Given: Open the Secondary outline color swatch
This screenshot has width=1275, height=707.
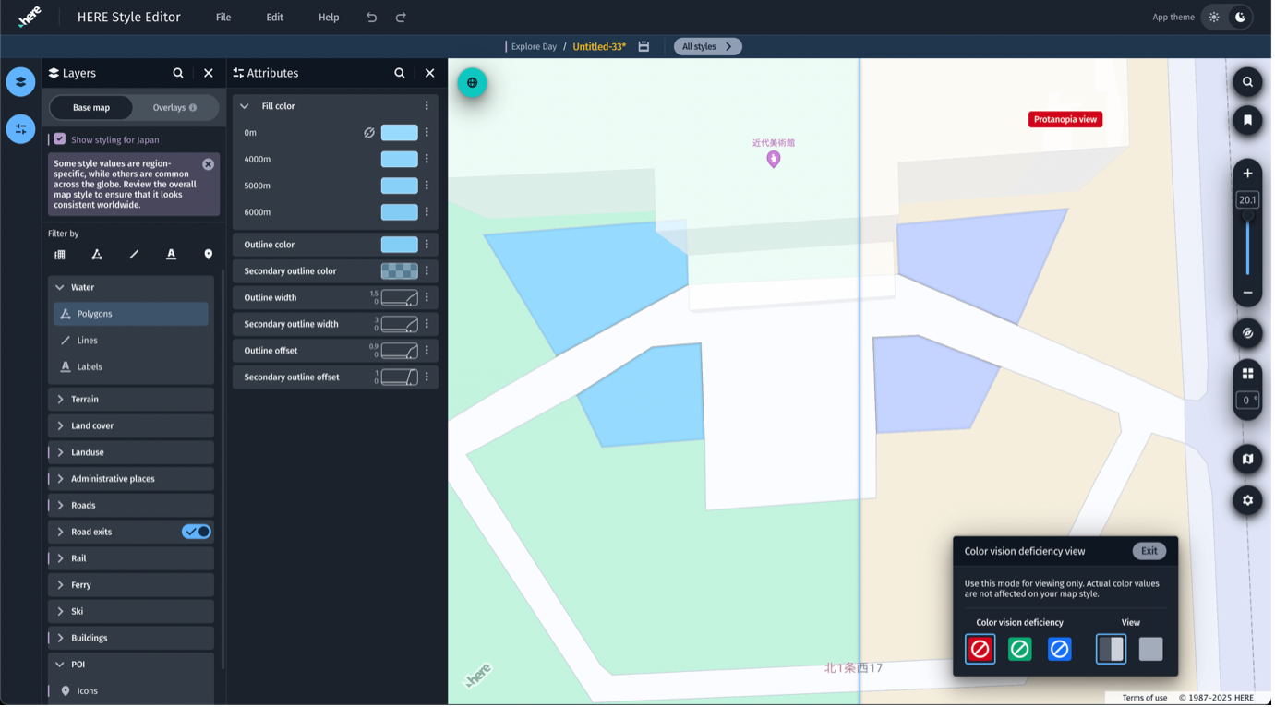Looking at the screenshot, I should click(x=400, y=271).
